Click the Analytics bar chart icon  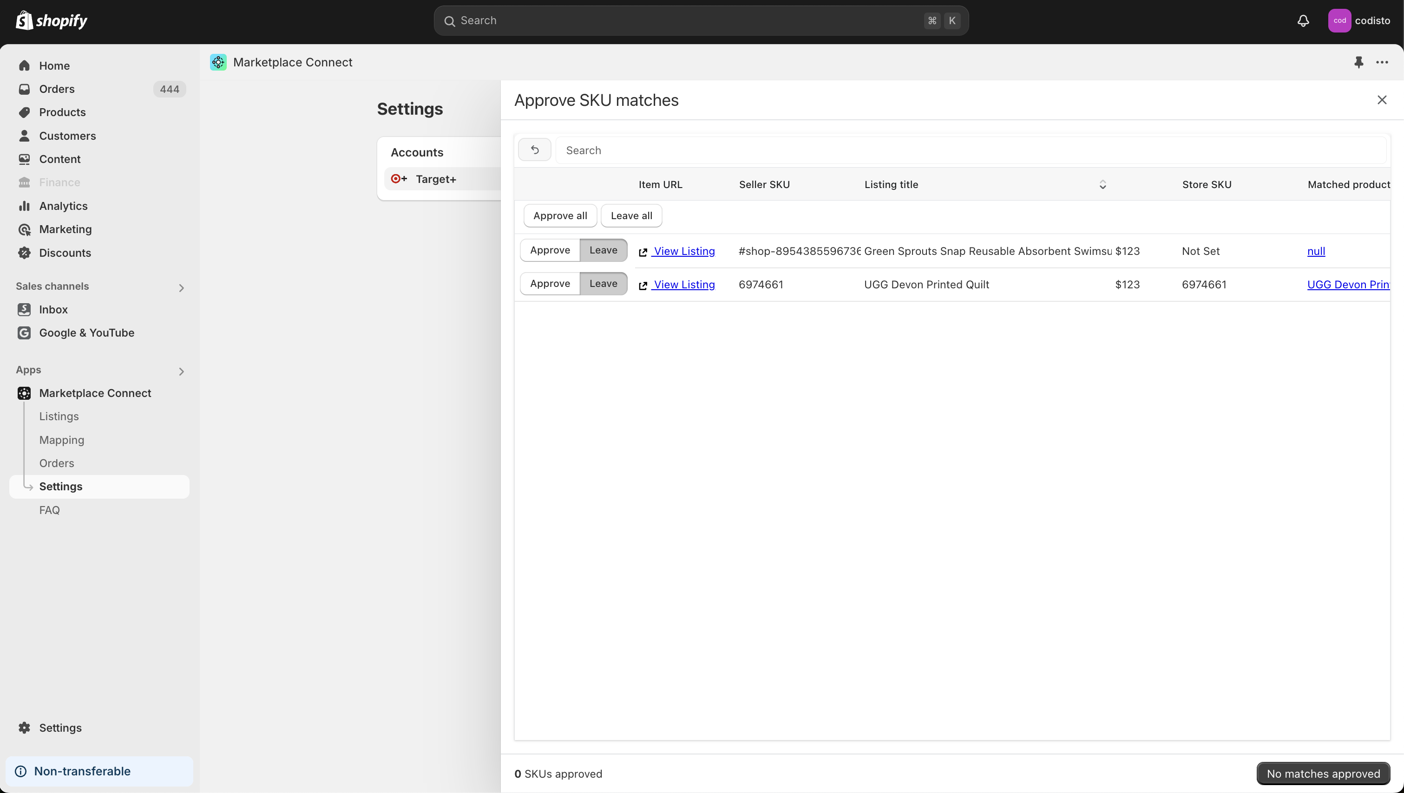click(x=24, y=206)
